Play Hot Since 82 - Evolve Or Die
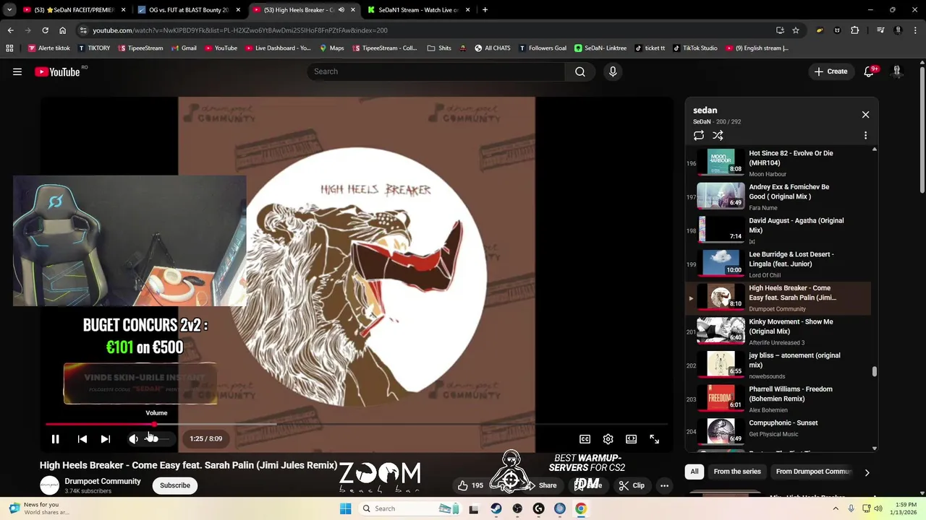Screen dimensions: 926x520 point(778,163)
